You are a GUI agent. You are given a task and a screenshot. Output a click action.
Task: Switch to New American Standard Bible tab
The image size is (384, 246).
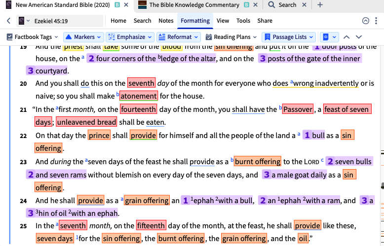[x=63, y=5]
